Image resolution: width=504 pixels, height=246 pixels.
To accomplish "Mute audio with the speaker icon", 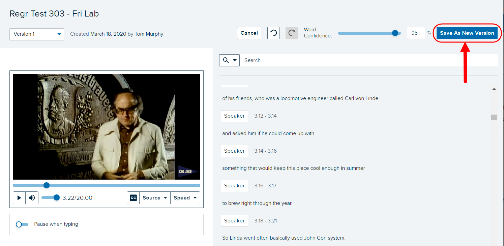I will click(32, 198).
